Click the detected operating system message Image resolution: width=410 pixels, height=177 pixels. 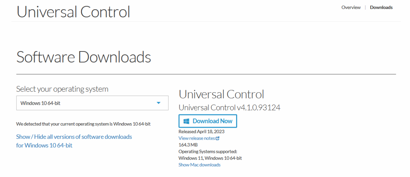[x=83, y=124]
